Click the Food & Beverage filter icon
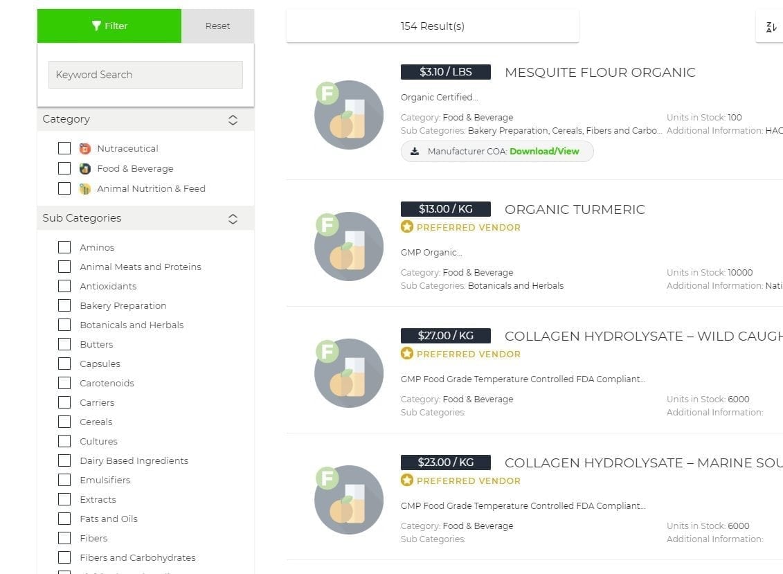The width and height of the screenshot is (783, 574). click(x=85, y=168)
